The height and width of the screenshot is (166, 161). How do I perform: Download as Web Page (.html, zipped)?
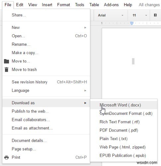click(x=124, y=147)
